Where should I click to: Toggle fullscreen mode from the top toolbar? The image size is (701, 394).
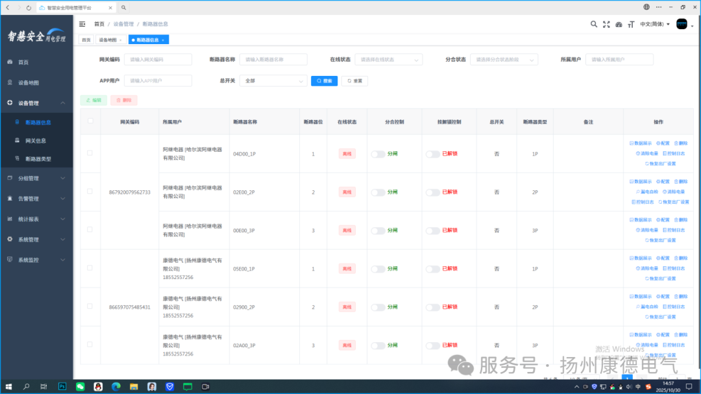click(x=606, y=23)
